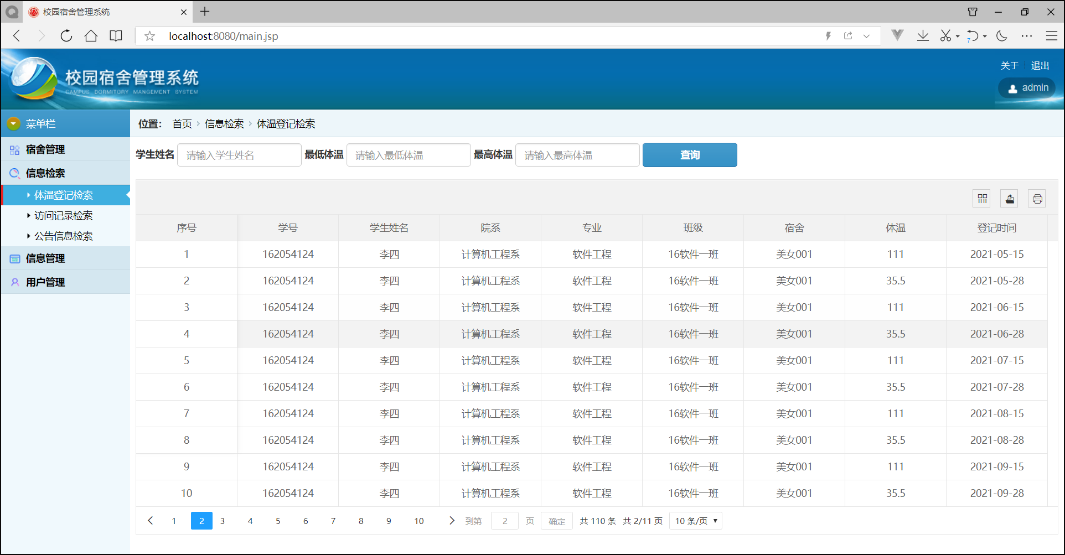Go to browser home icon
1065x555 pixels.
coord(91,36)
